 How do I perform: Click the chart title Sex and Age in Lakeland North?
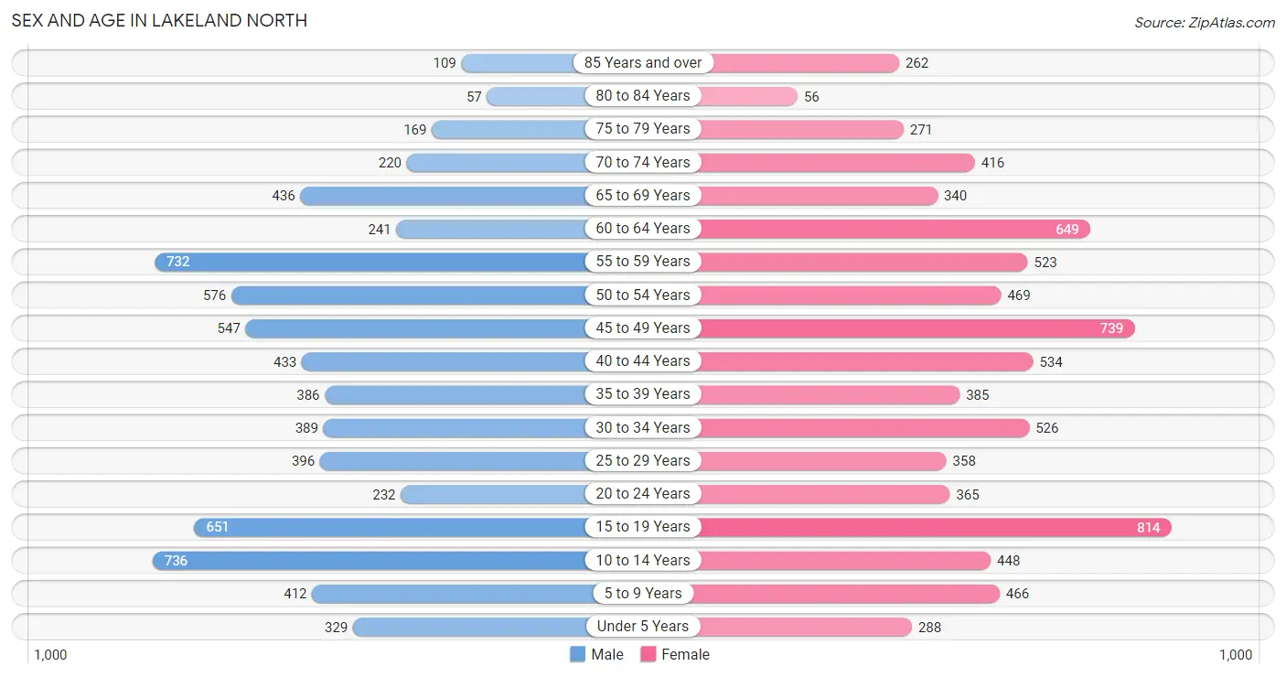[x=159, y=20]
